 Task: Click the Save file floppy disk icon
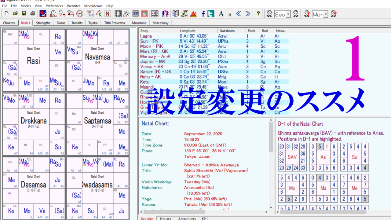(24, 14)
